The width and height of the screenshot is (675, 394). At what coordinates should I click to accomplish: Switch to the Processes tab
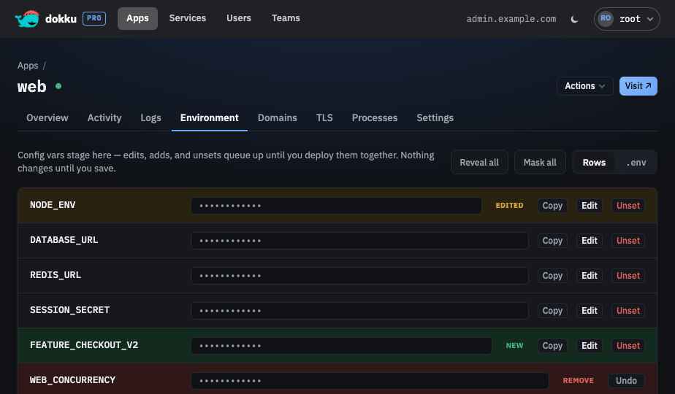click(375, 118)
